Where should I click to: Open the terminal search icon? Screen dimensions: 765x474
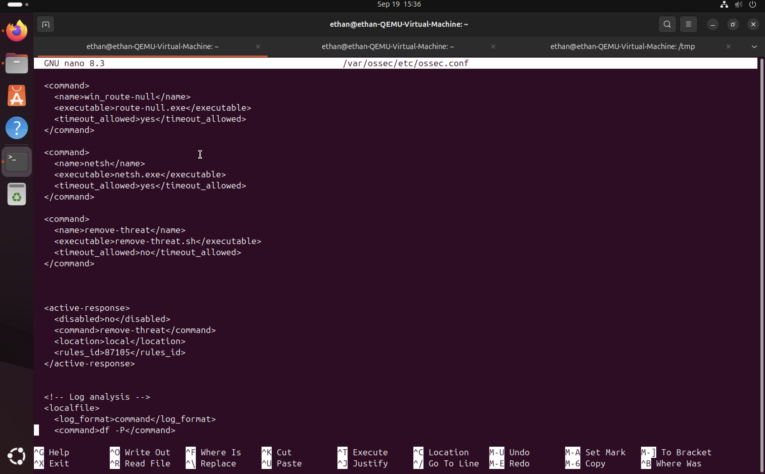point(667,25)
